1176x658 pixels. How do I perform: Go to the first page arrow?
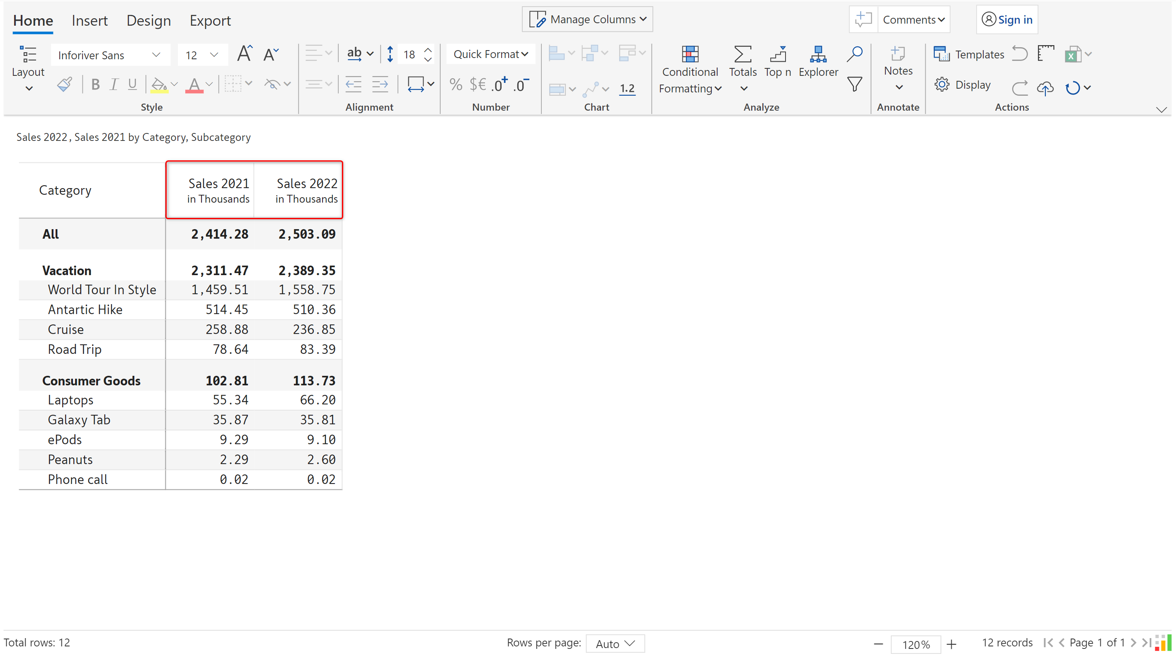[1048, 643]
